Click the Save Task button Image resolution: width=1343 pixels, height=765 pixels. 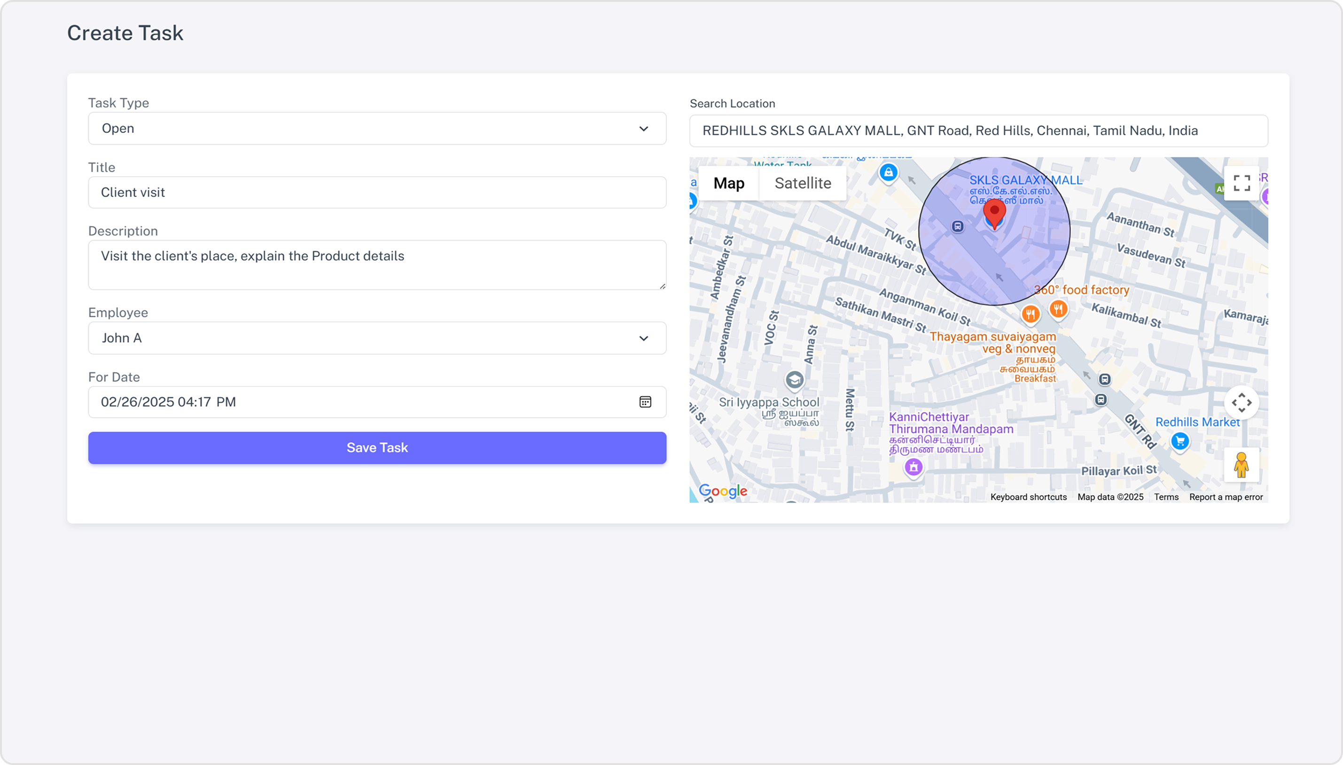pos(377,448)
